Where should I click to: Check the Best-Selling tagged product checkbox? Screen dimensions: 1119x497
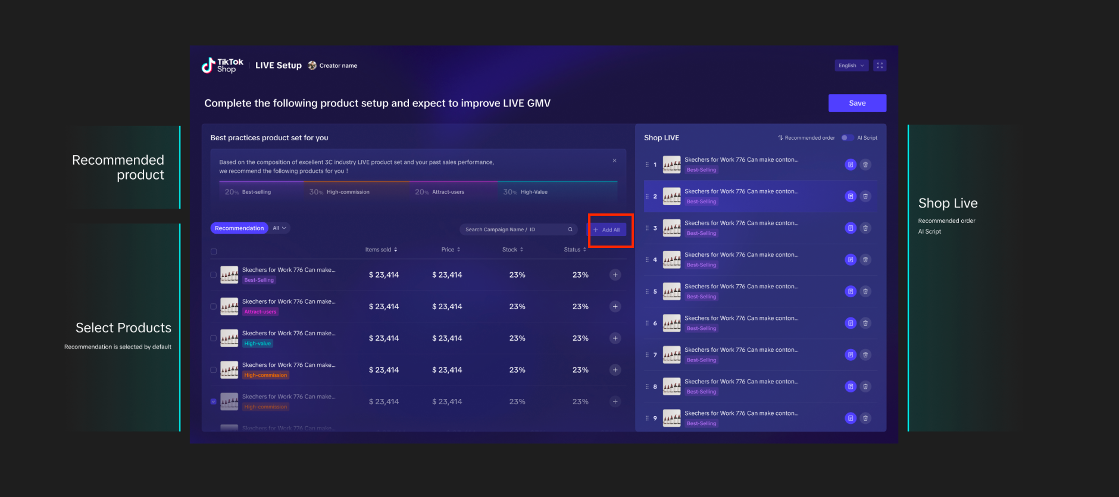coord(214,275)
